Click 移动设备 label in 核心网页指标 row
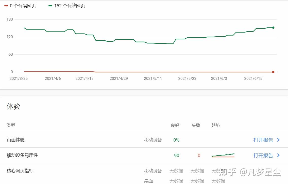The height and width of the screenshot is (184, 288). click(153, 171)
